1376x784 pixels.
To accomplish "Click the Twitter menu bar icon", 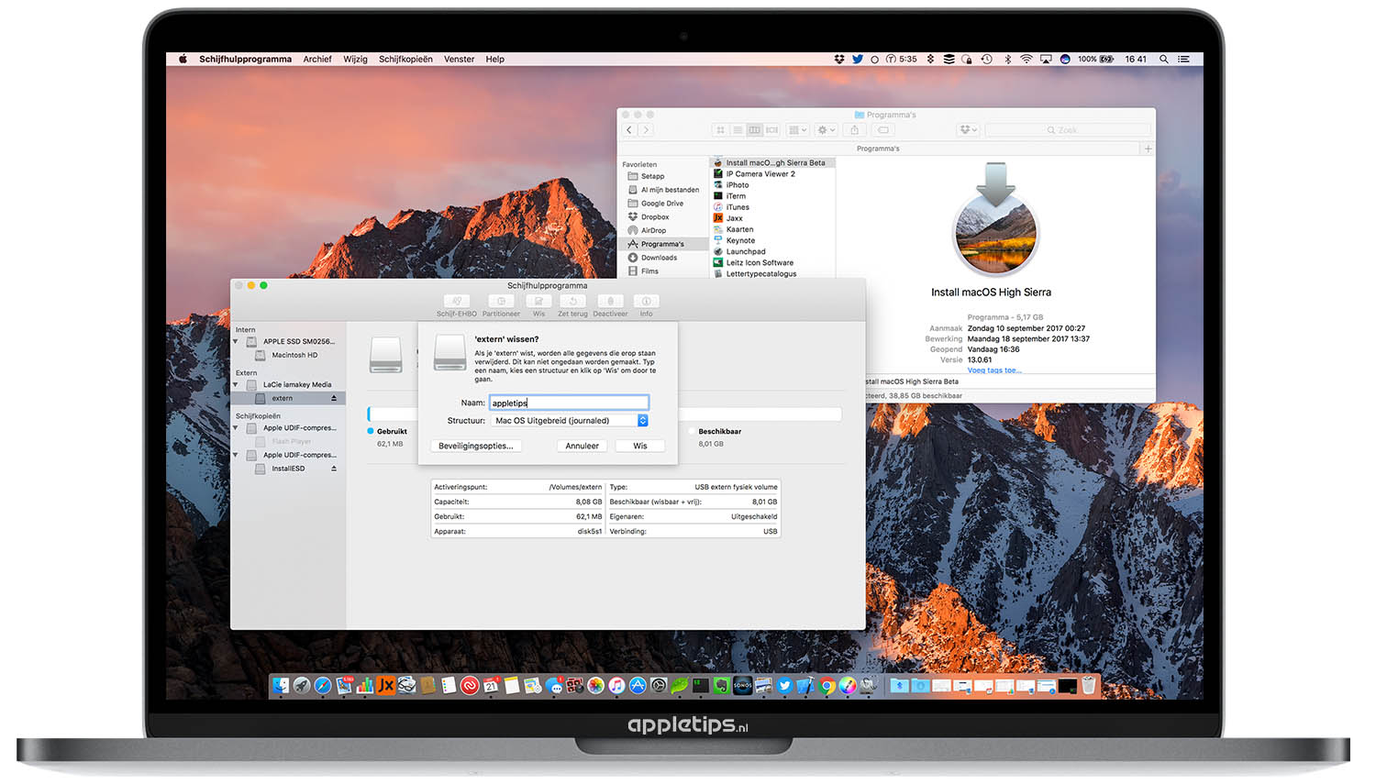I will coord(858,59).
